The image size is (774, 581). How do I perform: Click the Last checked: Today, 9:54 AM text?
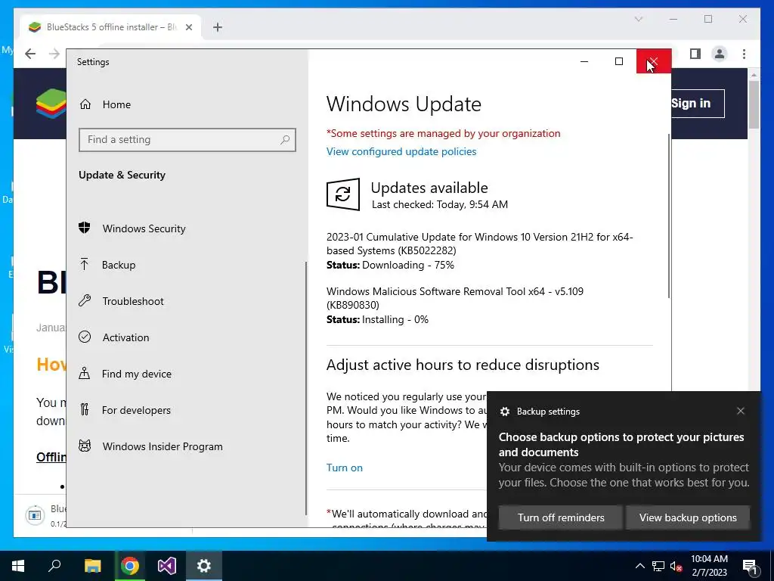click(x=440, y=204)
